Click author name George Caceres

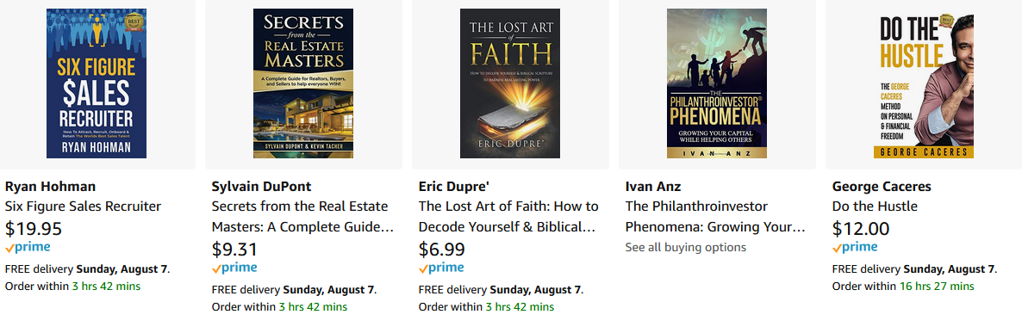882,187
